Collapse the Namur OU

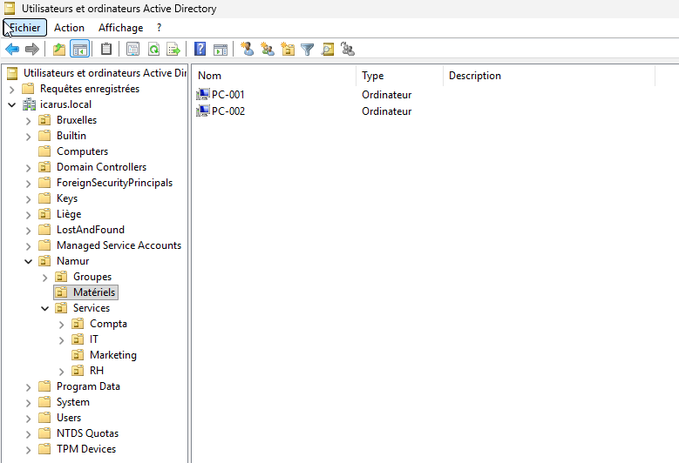[x=29, y=261]
